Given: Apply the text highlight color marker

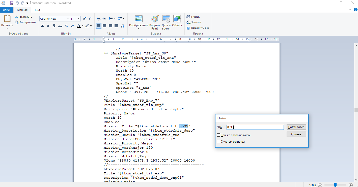Looking at the screenshot, I should pos(87,26).
